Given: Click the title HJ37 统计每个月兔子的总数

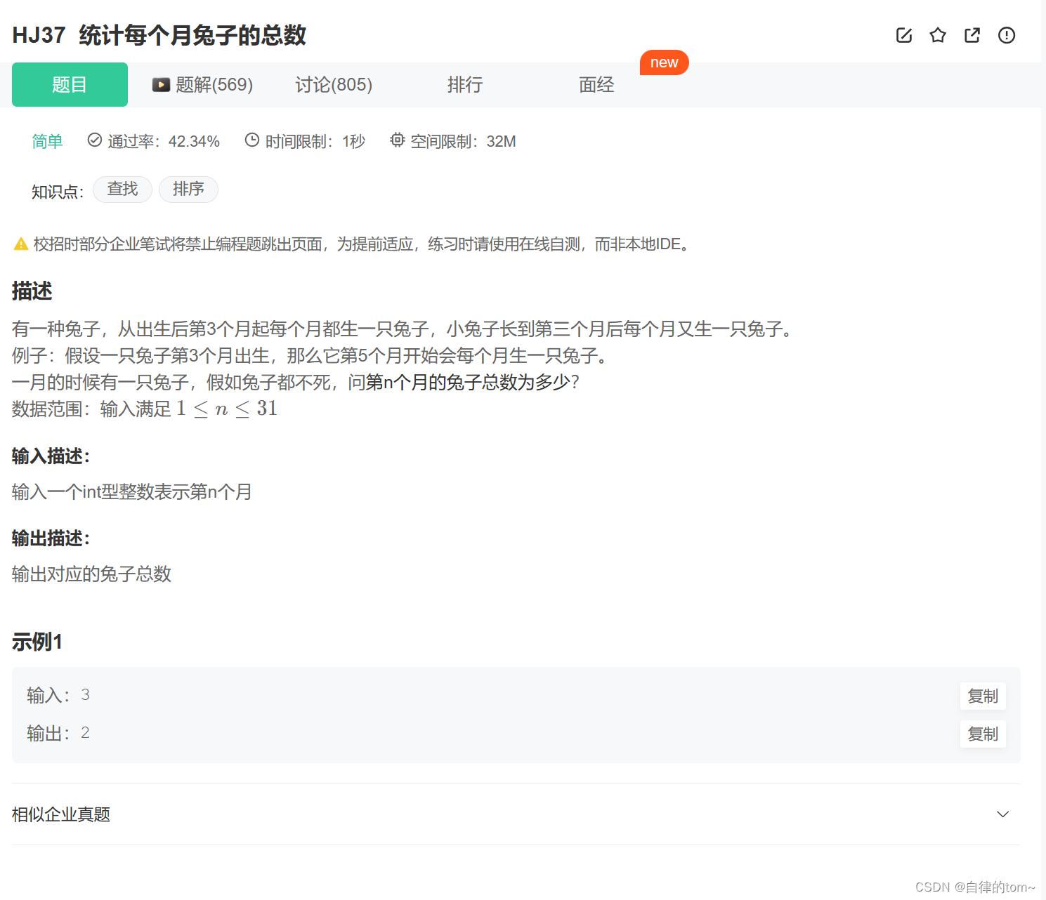Looking at the screenshot, I should point(159,35).
